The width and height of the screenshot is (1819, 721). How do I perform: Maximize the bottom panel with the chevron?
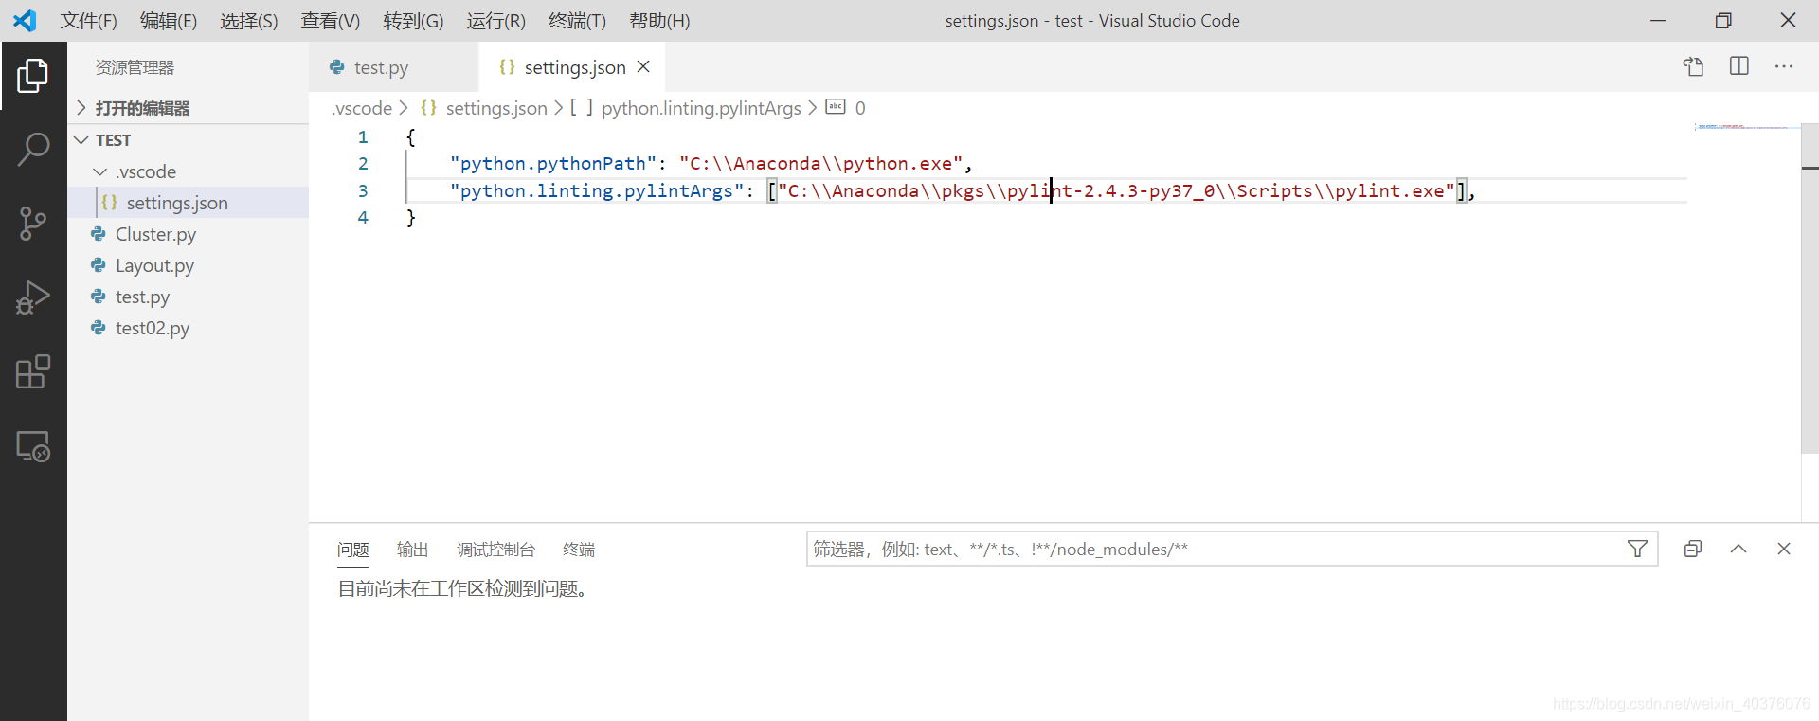1738,549
